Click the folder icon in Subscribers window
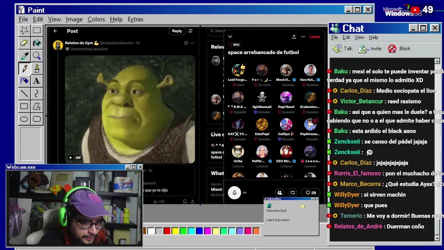 click(302, 206)
